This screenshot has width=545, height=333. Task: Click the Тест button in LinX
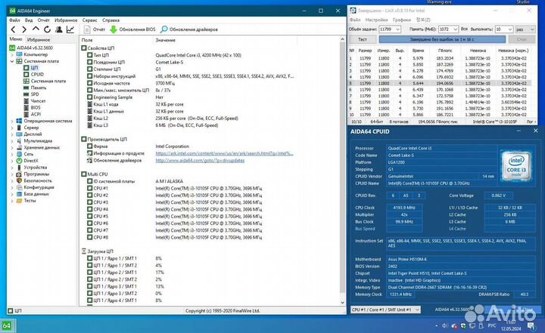coord(363,39)
